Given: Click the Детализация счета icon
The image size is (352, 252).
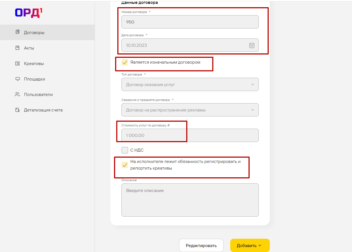Looking at the screenshot, I should 17,110.
